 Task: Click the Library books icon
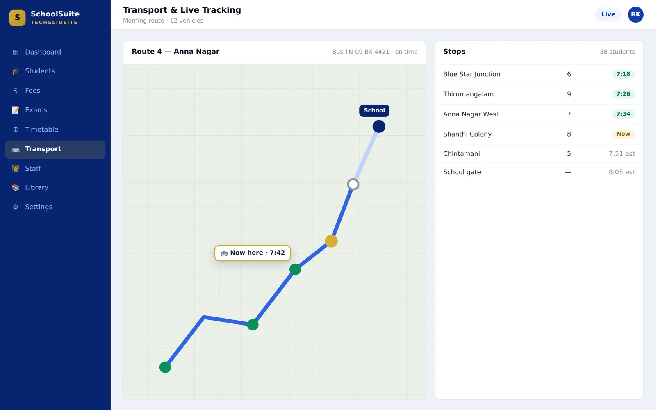coord(16,187)
